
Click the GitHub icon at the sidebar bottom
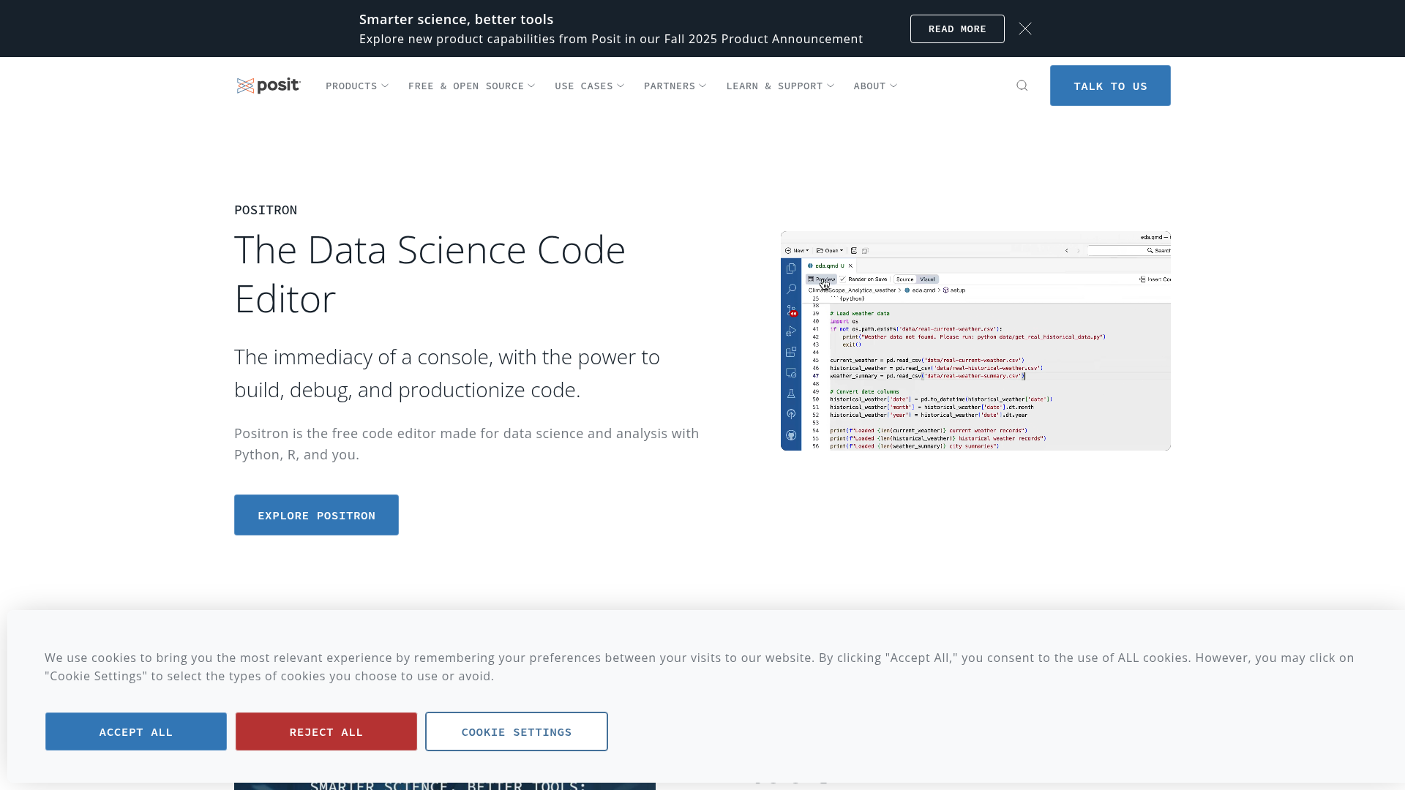click(x=791, y=434)
